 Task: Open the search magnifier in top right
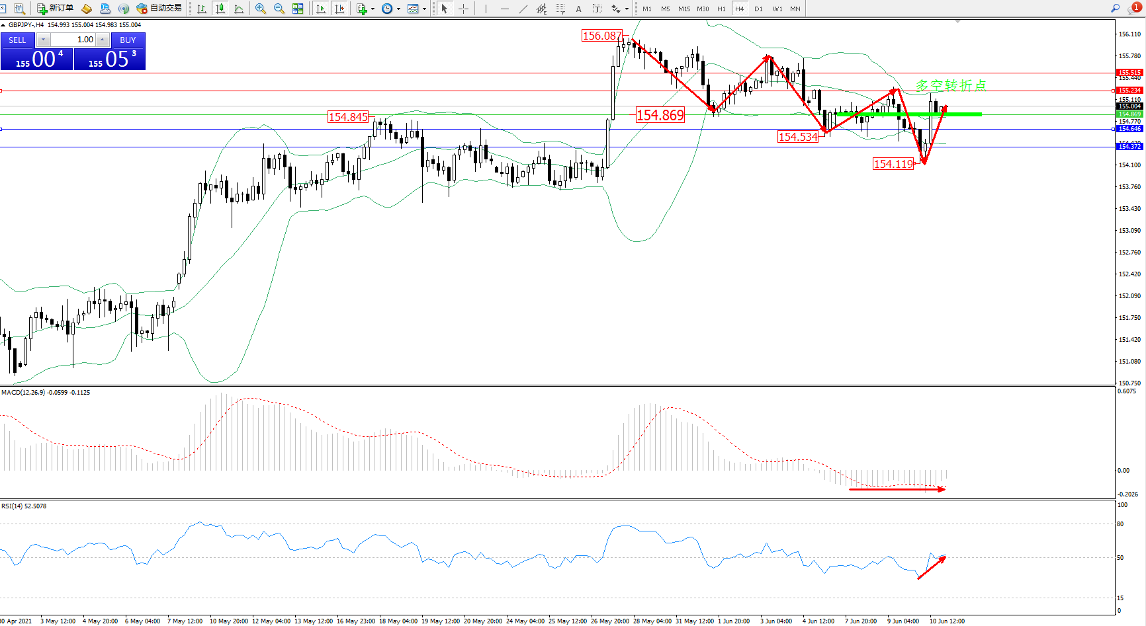1115,9
